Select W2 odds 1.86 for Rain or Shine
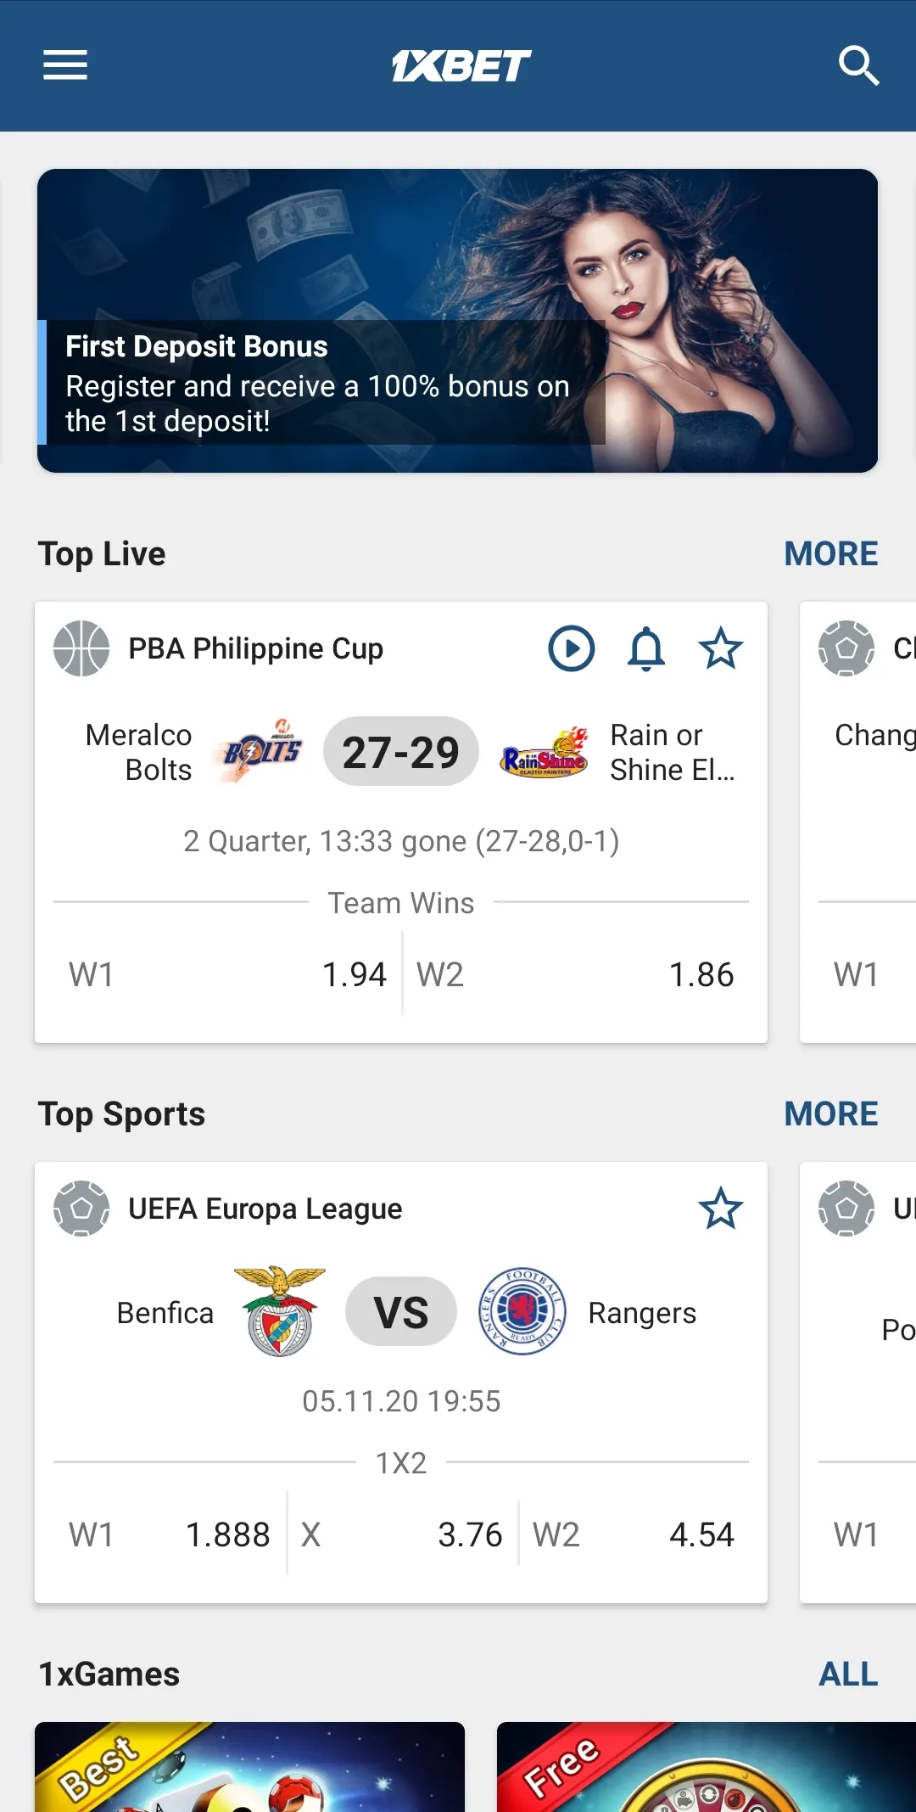 [x=575, y=974]
